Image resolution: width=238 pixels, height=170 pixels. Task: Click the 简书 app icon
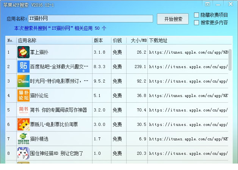[x=23, y=110]
